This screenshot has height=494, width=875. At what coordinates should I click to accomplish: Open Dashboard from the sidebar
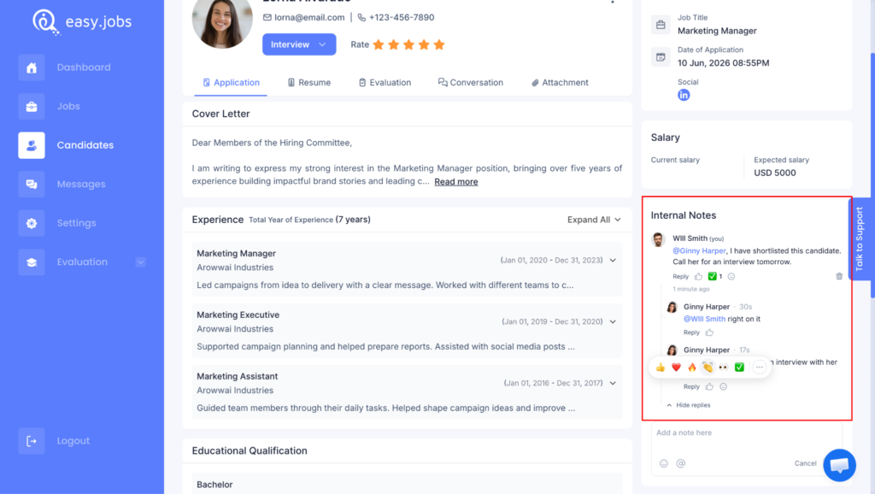pos(84,68)
